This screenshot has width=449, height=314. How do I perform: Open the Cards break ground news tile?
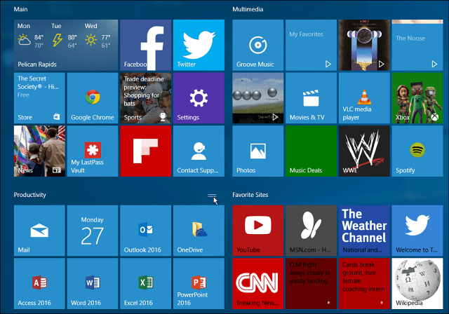pyautogui.click(x=364, y=283)
